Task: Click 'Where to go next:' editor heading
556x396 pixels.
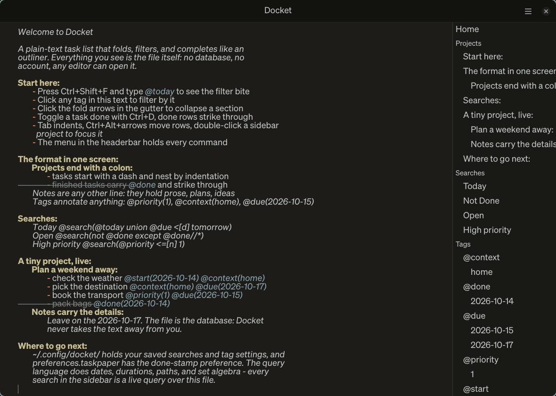Action: point(52,346)
